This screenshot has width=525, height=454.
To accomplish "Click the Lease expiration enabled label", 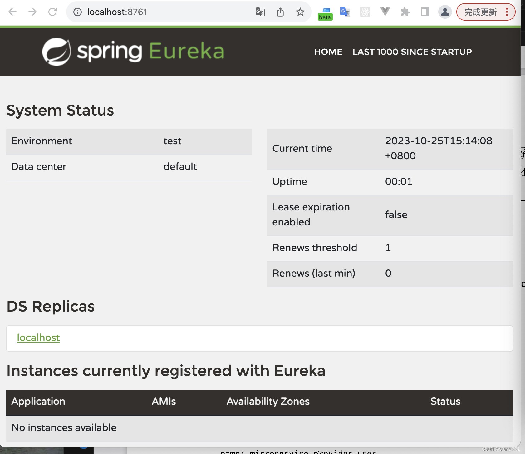I will (311, 215).
